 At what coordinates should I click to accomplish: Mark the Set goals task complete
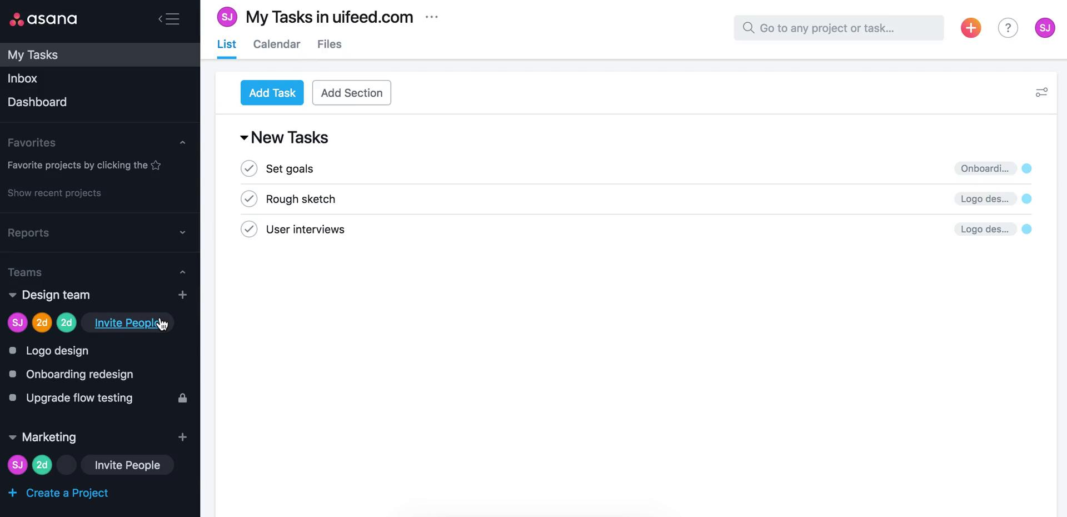coord(249,168)
